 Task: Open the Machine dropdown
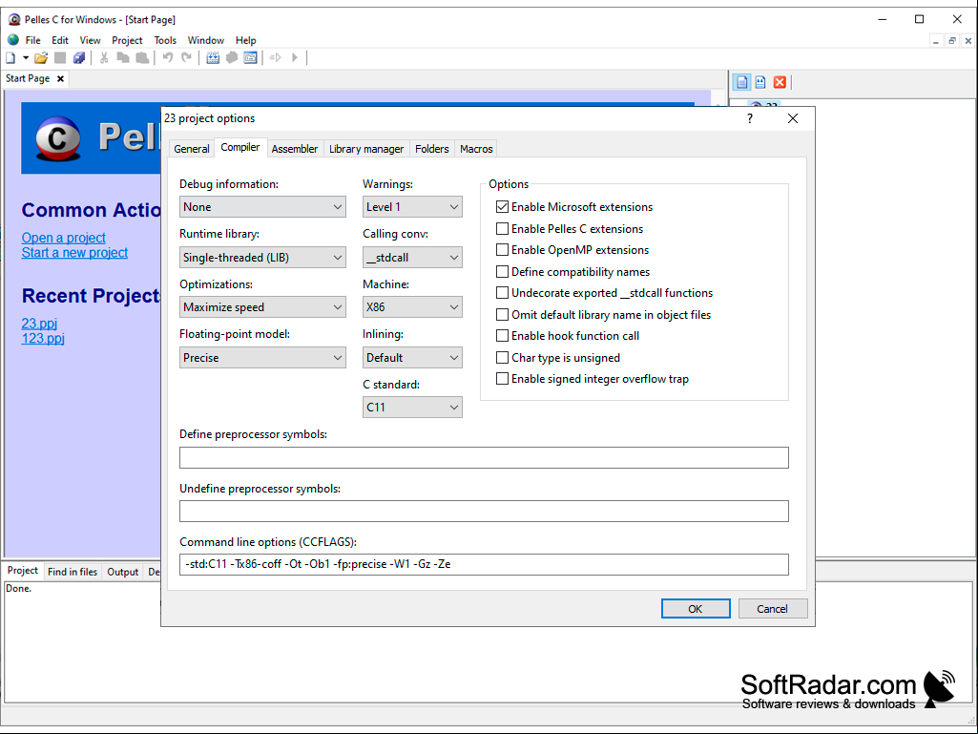412,307
